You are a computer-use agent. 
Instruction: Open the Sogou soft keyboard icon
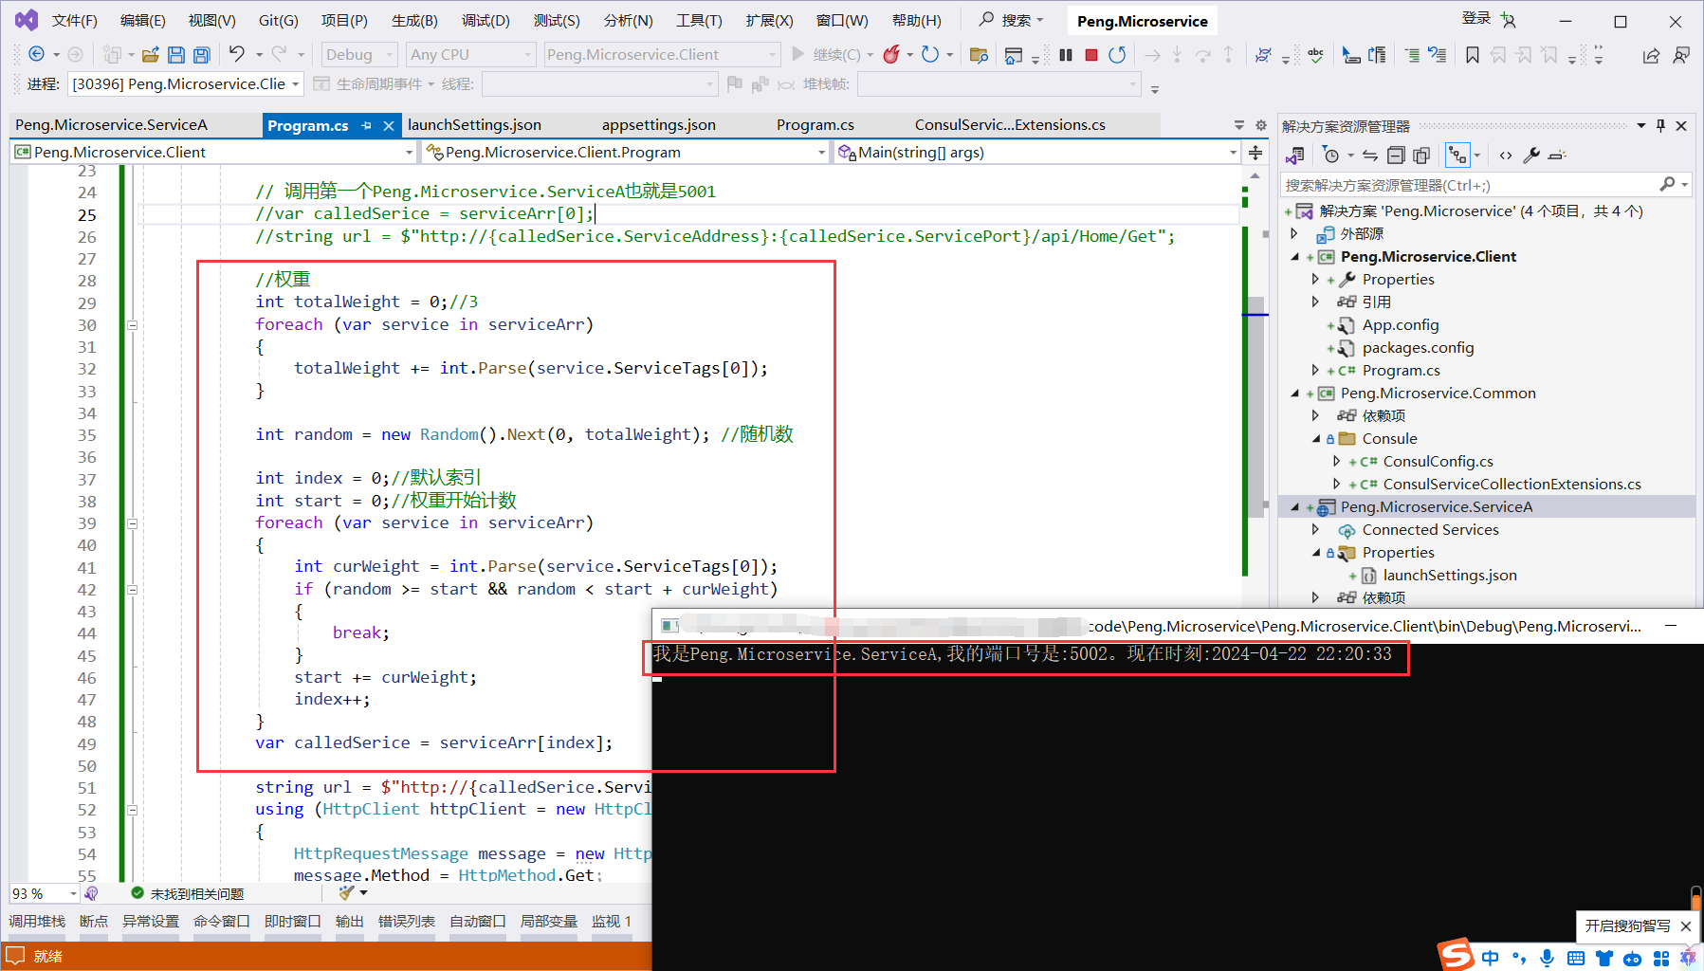coord(1576,958)
